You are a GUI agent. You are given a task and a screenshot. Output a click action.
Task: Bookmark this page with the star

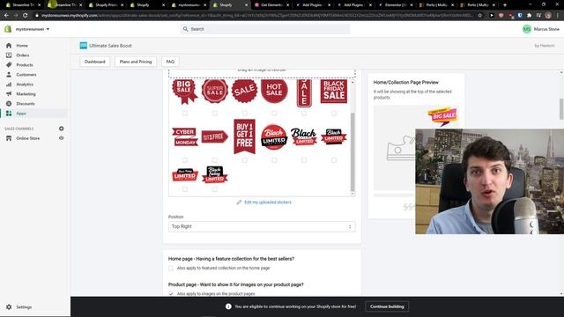tap(479, 16)
